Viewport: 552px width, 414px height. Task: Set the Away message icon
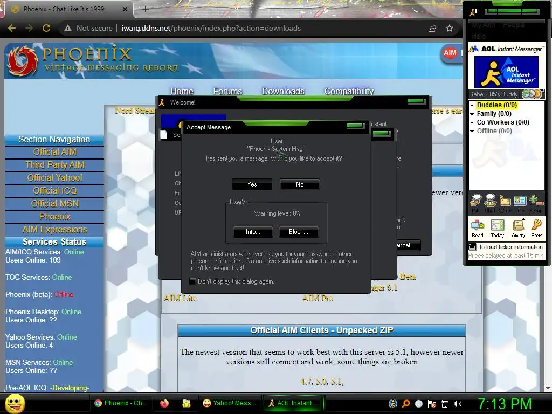coord(518,228)
